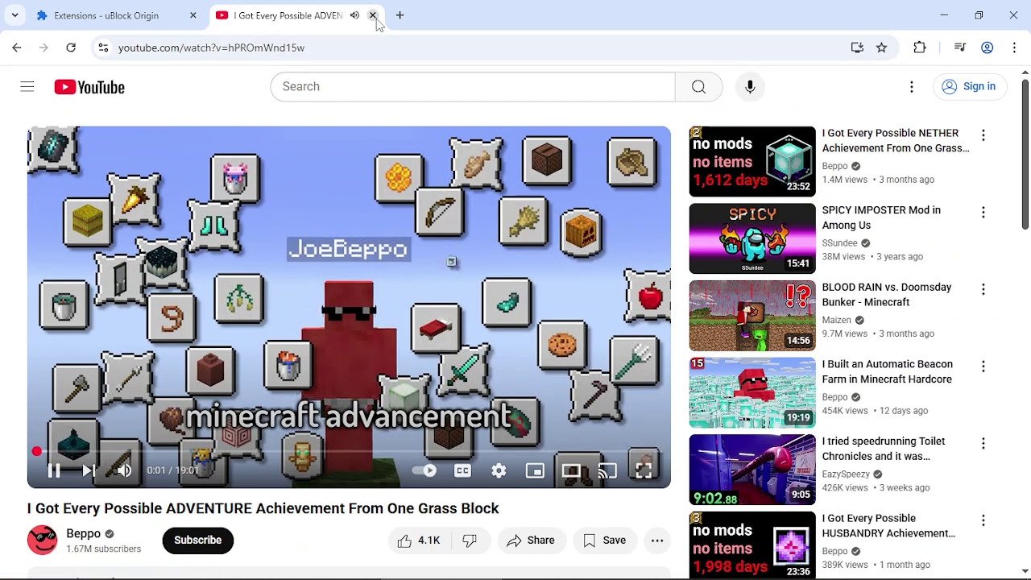This screenshot has height=580, width=1031.
Task: Open the Beppo channel name link
Action: (x=83, y=534)
